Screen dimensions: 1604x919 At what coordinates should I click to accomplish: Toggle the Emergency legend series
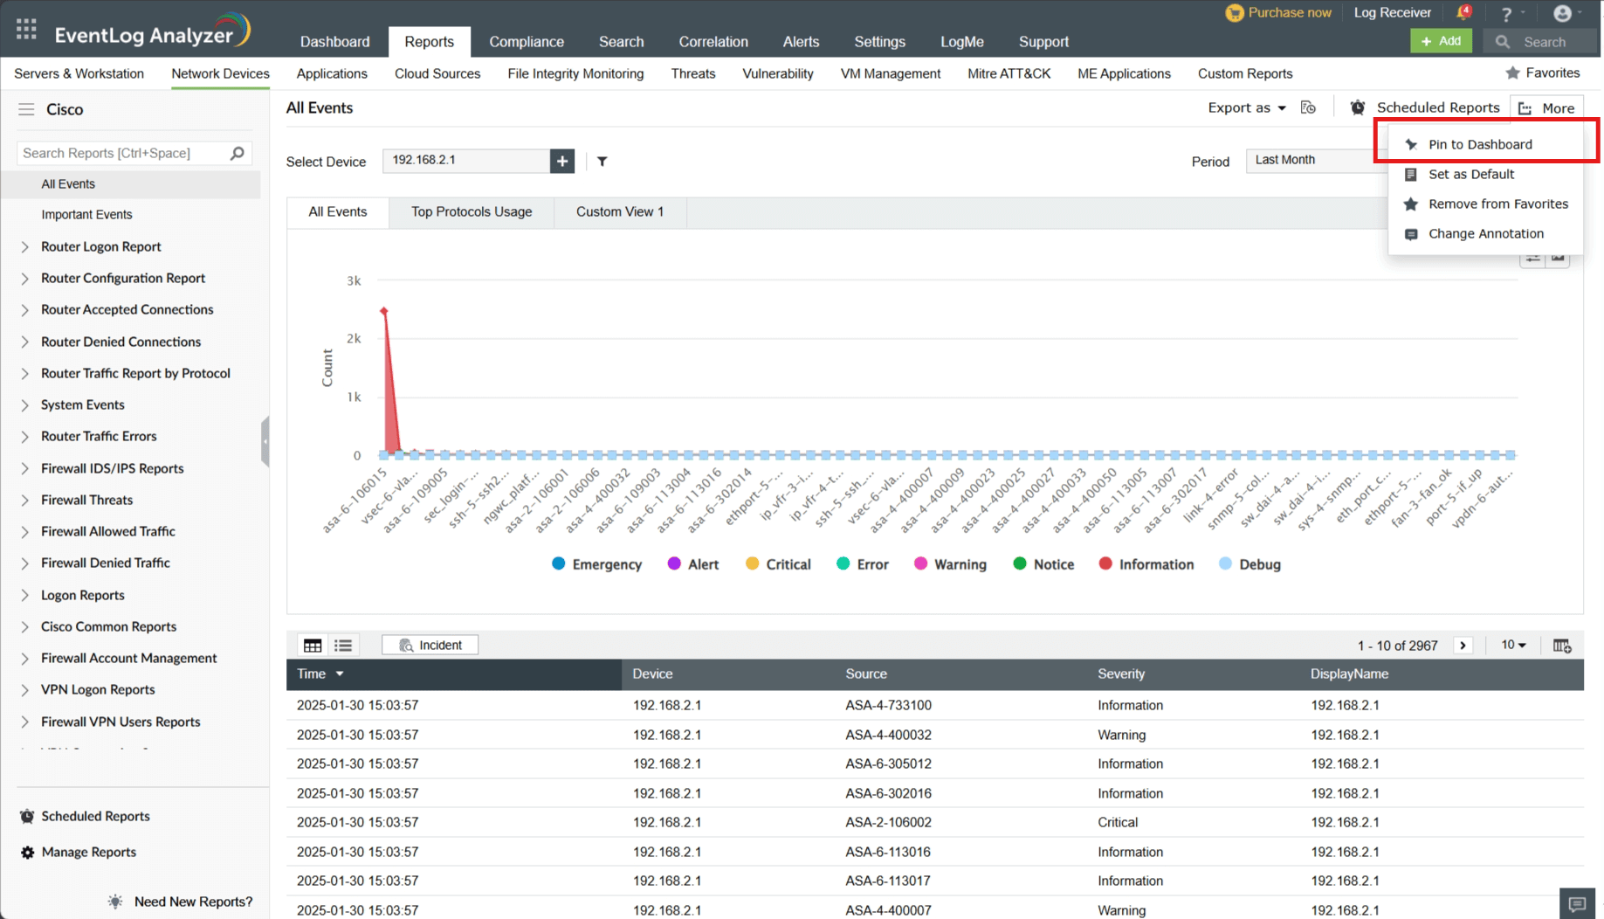[x=597, y=564]
